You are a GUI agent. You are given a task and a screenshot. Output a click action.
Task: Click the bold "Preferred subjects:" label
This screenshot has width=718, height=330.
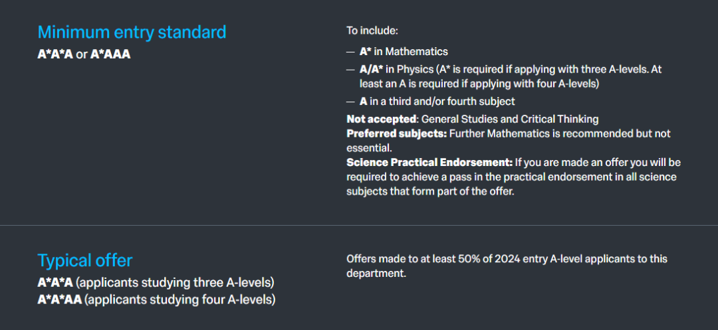coord(396,133)
